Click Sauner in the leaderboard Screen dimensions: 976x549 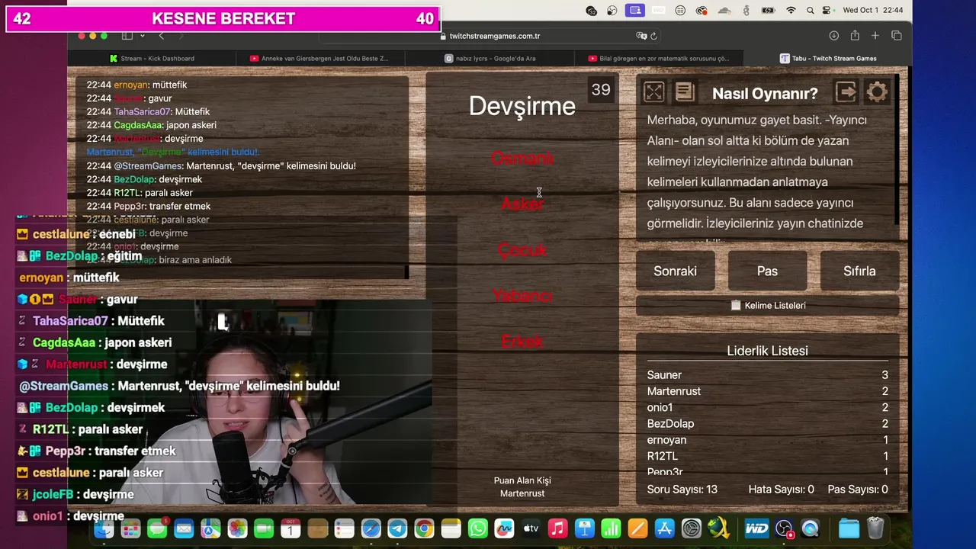coord(664,375)
